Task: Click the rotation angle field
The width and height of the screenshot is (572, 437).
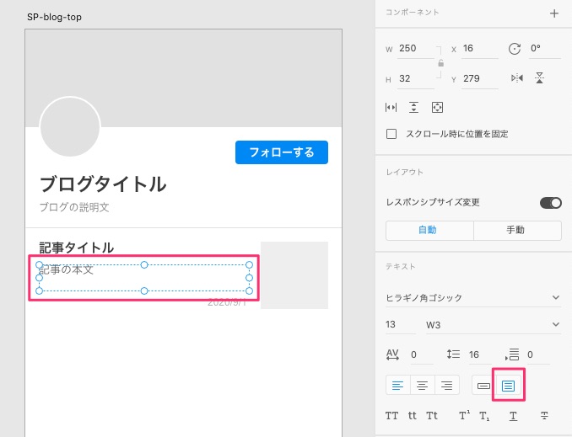Action: [544, 49]
